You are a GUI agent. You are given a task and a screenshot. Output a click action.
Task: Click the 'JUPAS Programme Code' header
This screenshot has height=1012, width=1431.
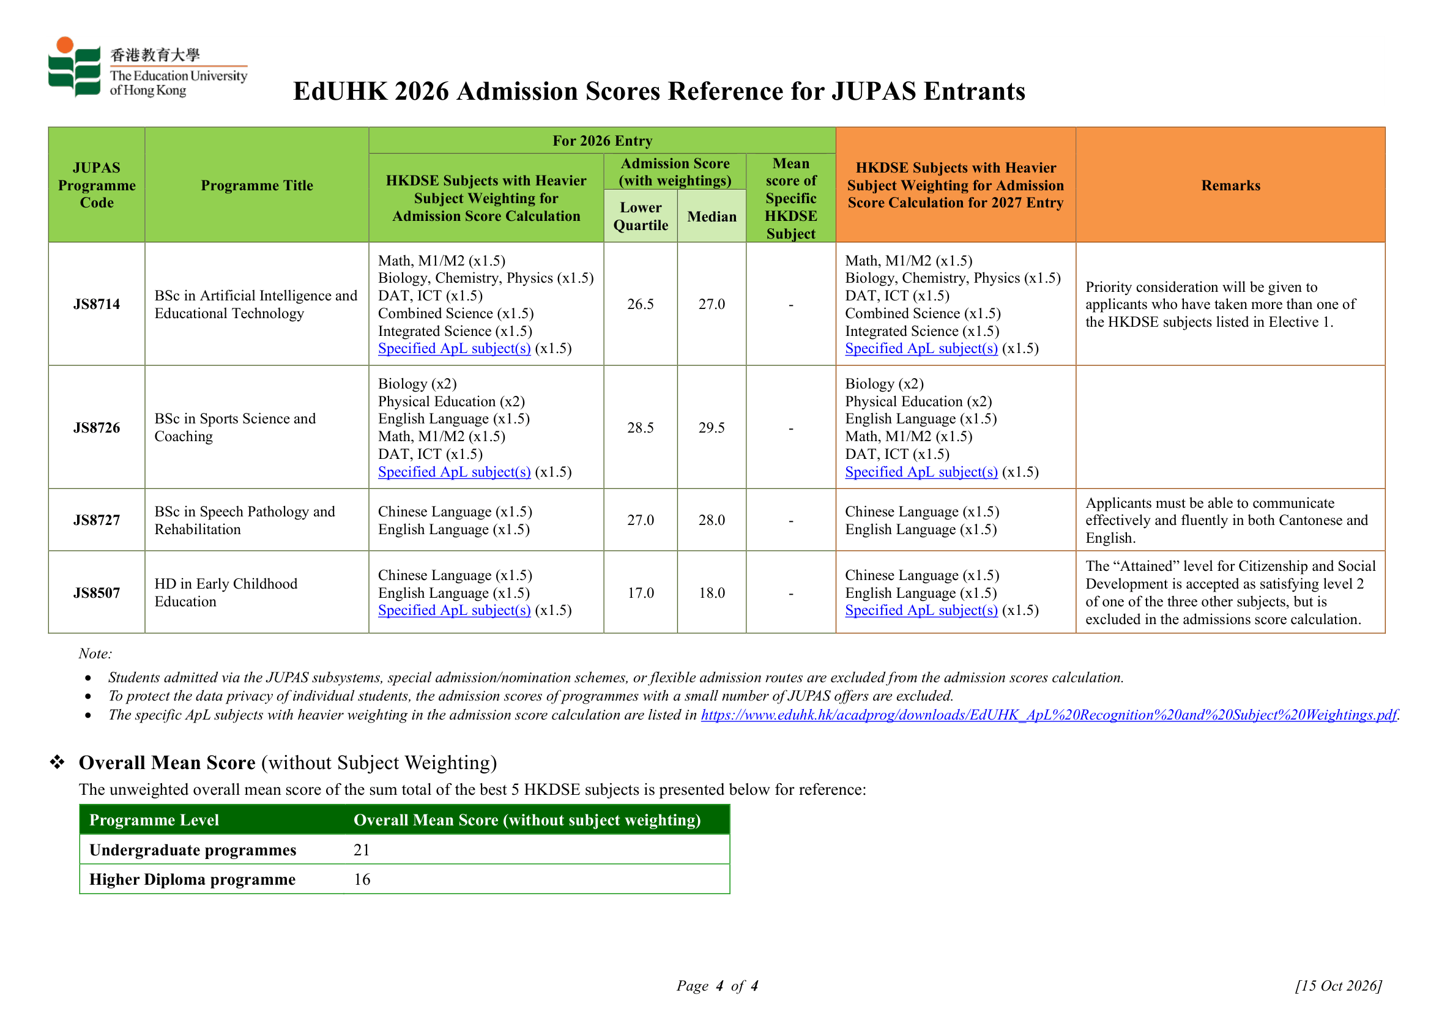97,185
